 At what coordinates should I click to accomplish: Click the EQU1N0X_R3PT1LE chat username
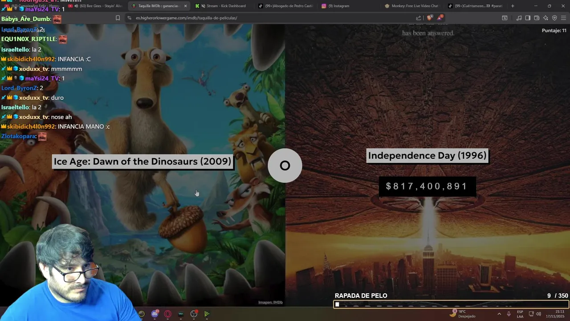(x=29, y=39)
